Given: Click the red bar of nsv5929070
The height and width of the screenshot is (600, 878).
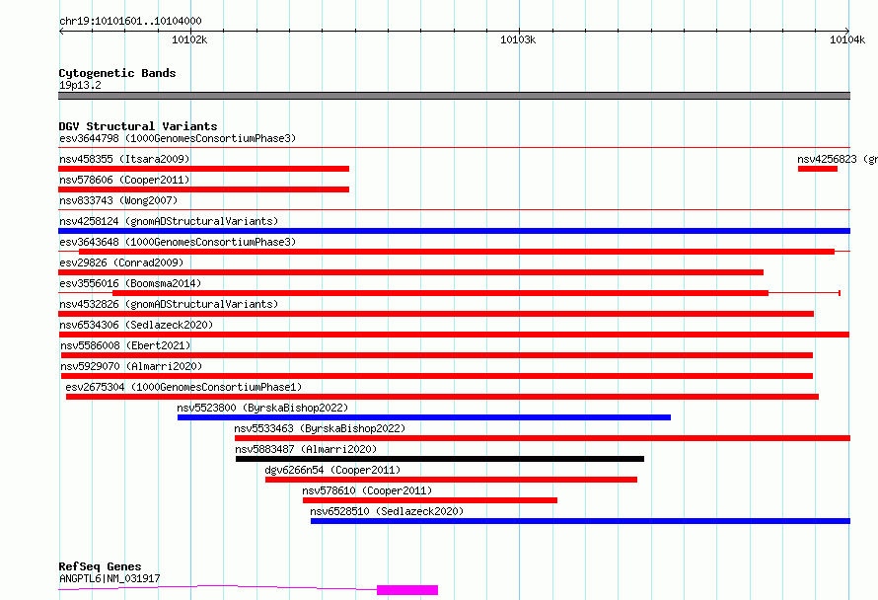Looking at the screenshot, I should click(437, 376).
